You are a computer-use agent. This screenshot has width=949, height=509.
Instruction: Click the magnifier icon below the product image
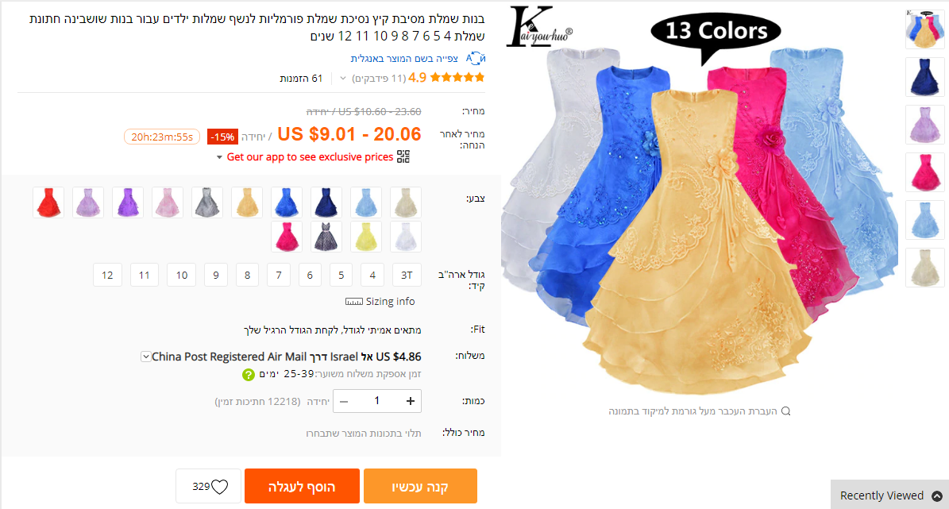785,411
